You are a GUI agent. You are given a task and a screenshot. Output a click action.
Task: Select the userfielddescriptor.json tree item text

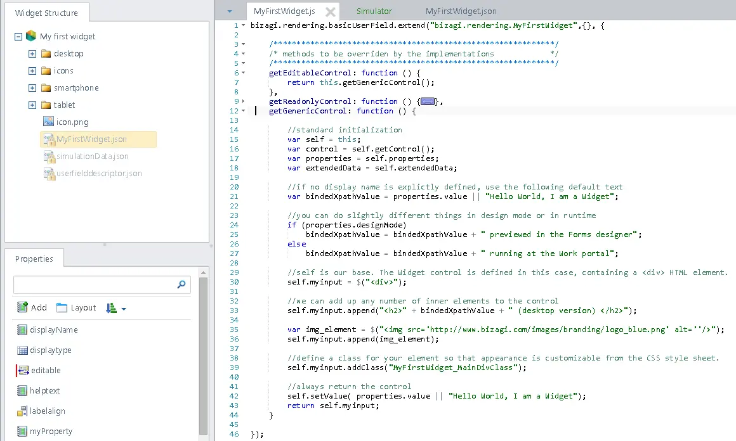[99, 174]
